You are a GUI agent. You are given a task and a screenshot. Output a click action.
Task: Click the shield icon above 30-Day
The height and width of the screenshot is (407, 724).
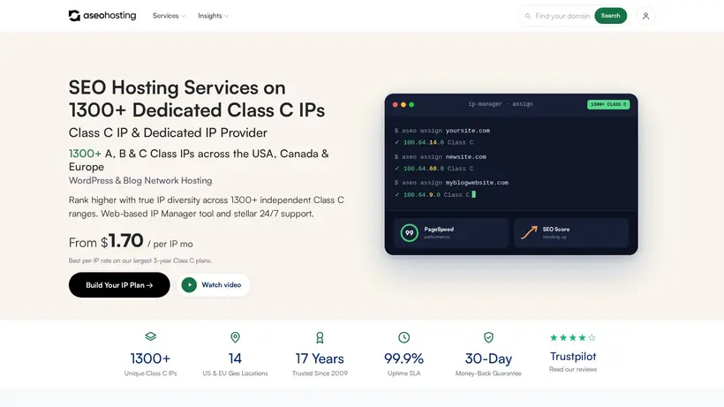(488, 337)
